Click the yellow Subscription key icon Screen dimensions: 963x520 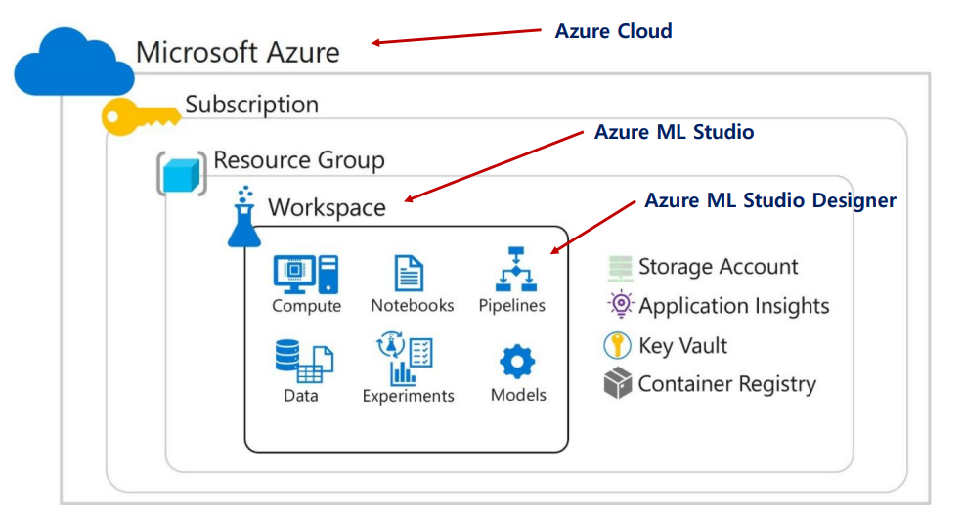[x=141, y=116]
